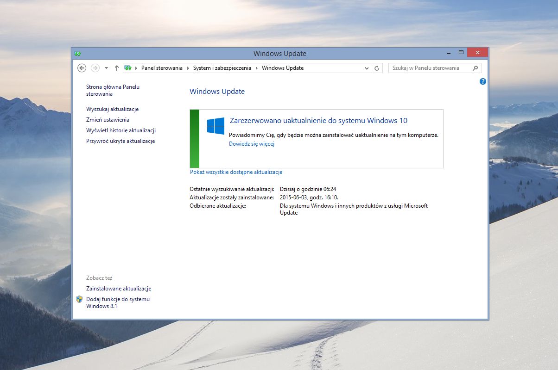Image resolution: width=558 pixels, height=370 pixels.
Task: Click the Forward navigation arrow
Action: (x=95, y=68)
